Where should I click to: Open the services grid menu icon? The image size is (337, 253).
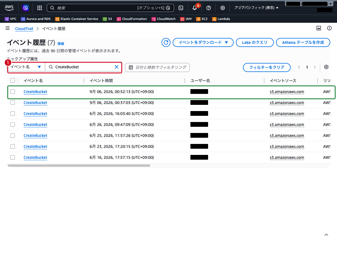40,8
